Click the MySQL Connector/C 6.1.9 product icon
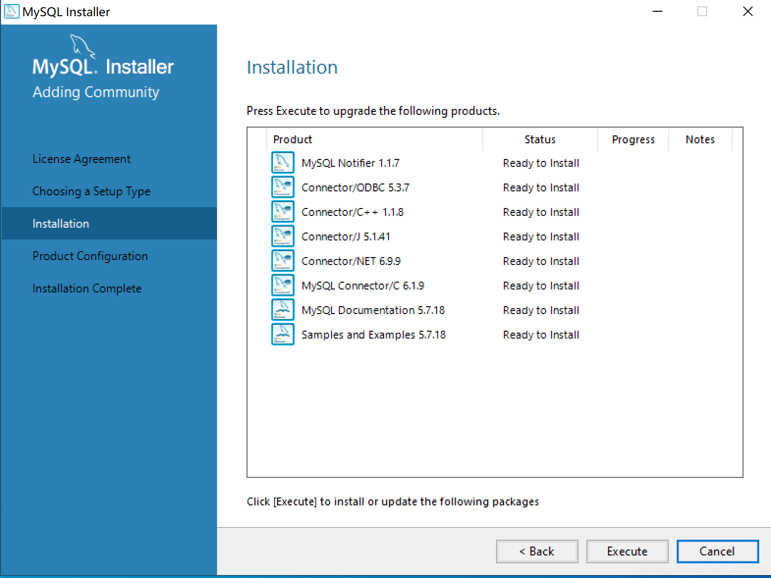Viewport: 771px width, 578px height. point(283,285)
